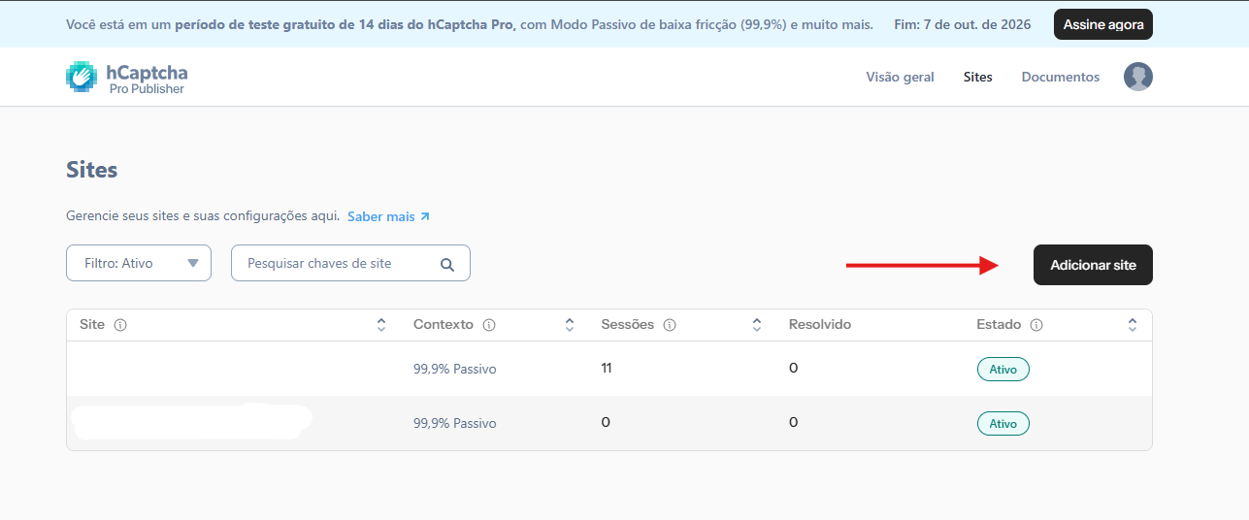Sort table by Sessões column arrows
The height and width of the screenshot is (520, 1249).
(x=757, y=325)
